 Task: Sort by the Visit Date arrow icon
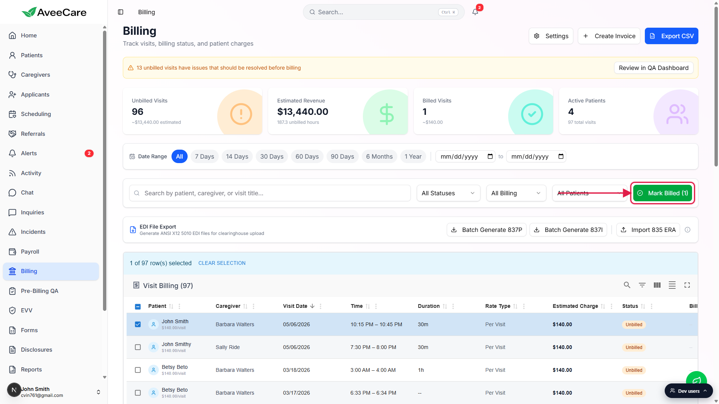(312, 306)
